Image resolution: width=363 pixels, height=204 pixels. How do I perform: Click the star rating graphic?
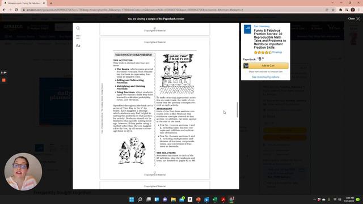[263, 53]
